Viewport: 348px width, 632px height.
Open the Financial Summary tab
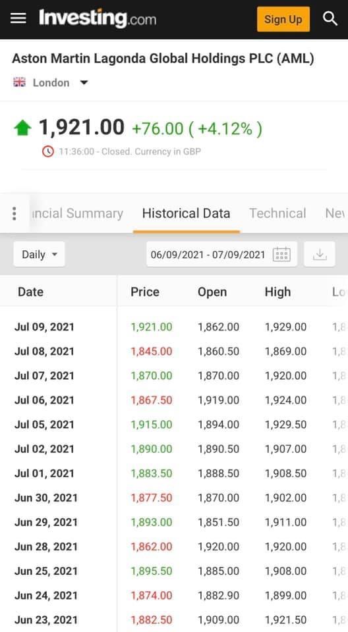[77, 213]
